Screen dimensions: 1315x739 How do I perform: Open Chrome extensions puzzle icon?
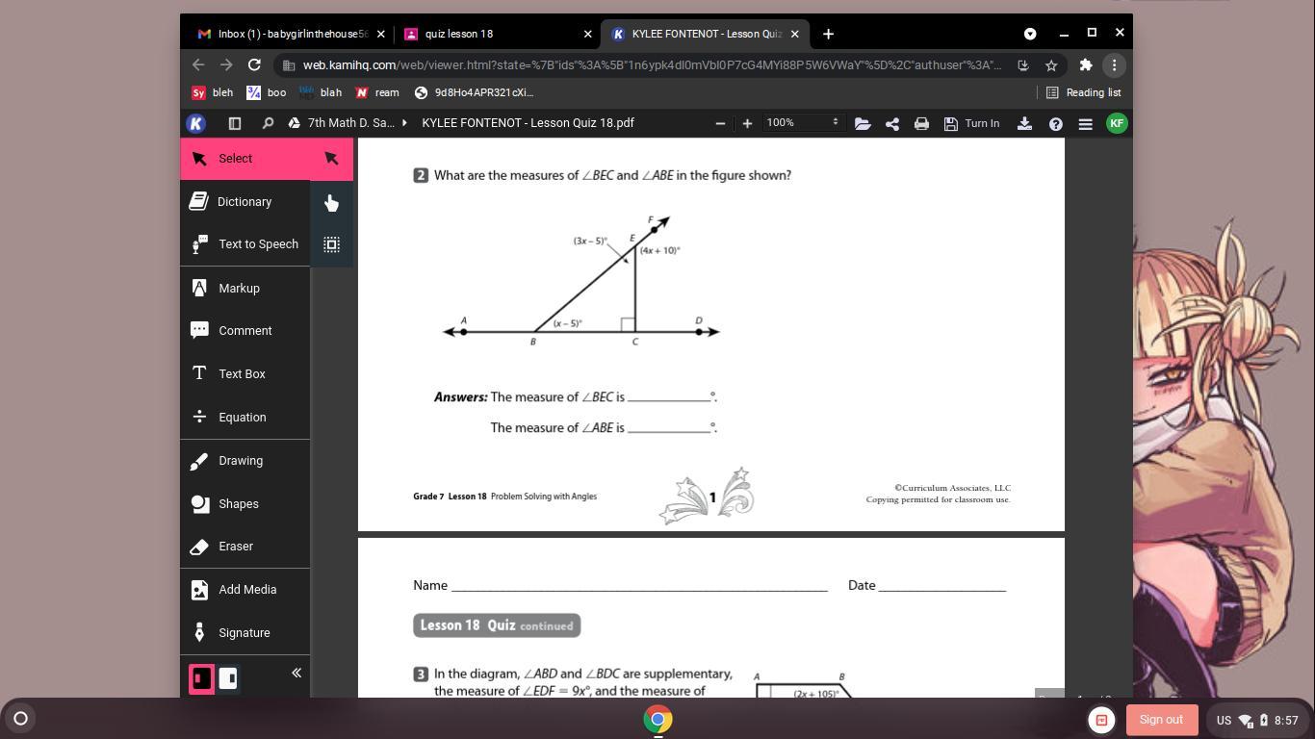pos(1086,65)
